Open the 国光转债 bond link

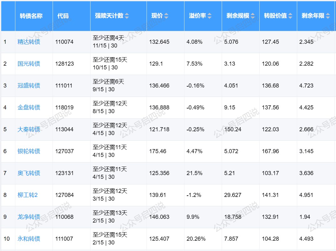(x=29, y=64)
